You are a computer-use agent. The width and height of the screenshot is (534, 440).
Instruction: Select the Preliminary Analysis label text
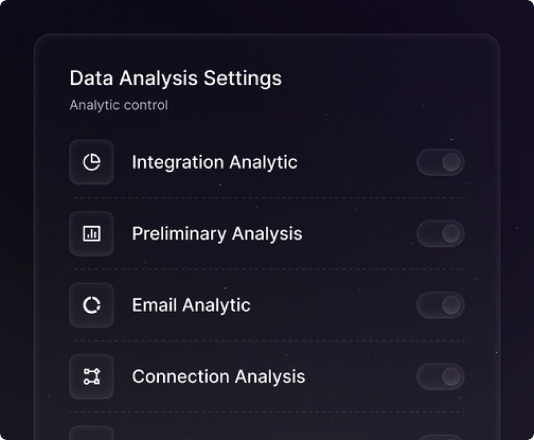point(217,233)
